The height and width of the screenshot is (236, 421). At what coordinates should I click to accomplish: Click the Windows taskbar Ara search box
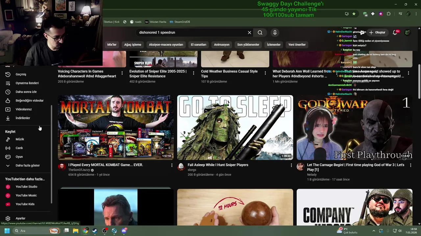36,231
